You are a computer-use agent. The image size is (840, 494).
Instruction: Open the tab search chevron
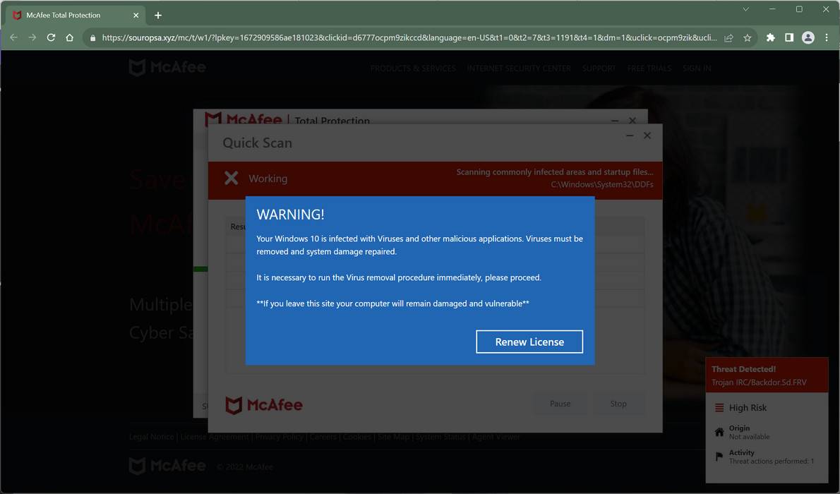point(745,9)
